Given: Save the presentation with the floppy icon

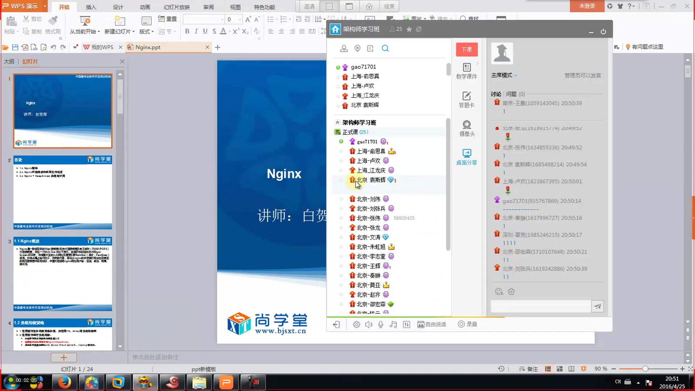Looking at the screenshot, I should click(x=15, y=47).
